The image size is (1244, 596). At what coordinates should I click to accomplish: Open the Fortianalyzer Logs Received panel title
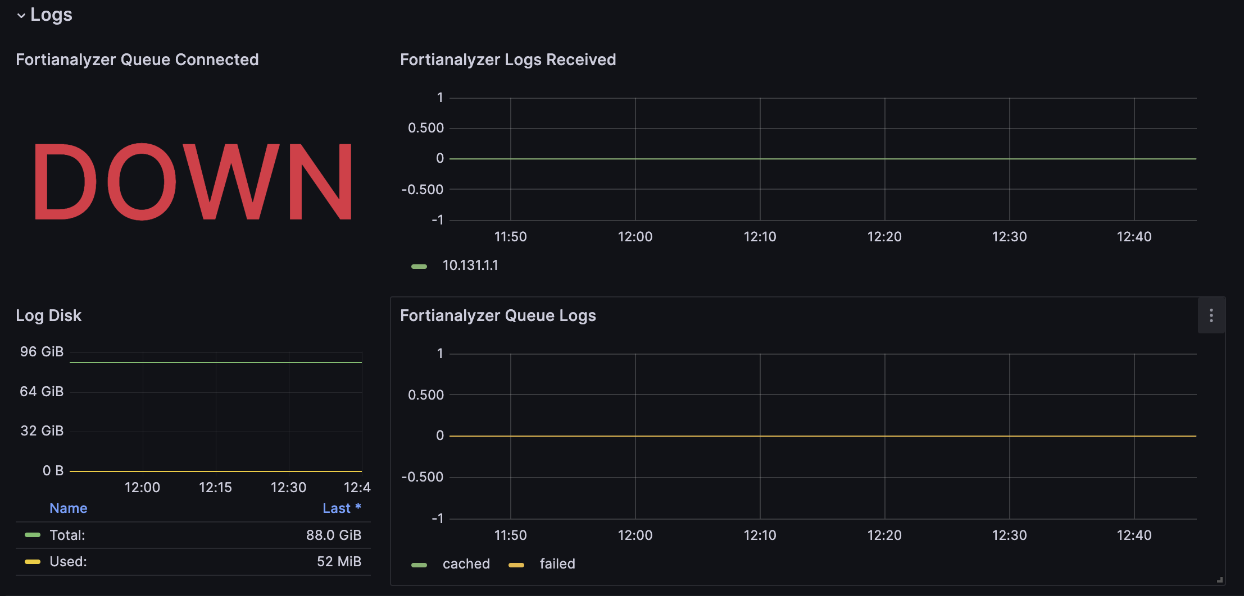[x=508, y=59]
